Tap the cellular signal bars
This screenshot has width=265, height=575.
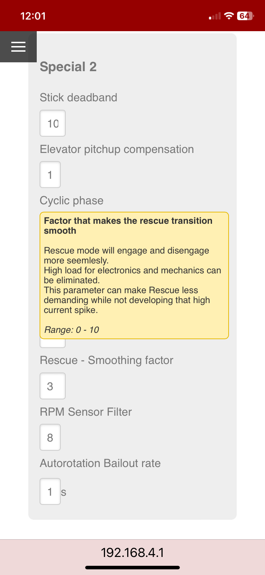click(x=215, y=16)
